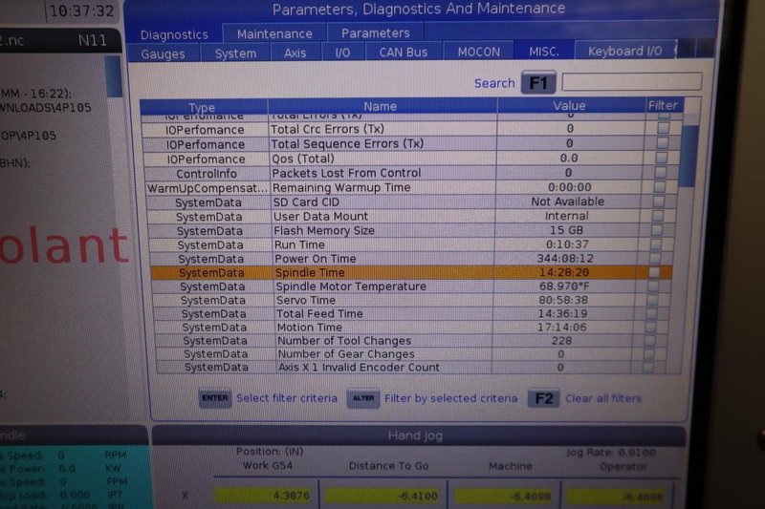Select the Axis X 1 Invalid Encoder Count row
Viewport: 765px width, 509px height.
click(x=409, y=367)
